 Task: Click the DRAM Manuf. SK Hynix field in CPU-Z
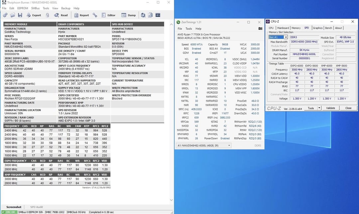(304, 50)
